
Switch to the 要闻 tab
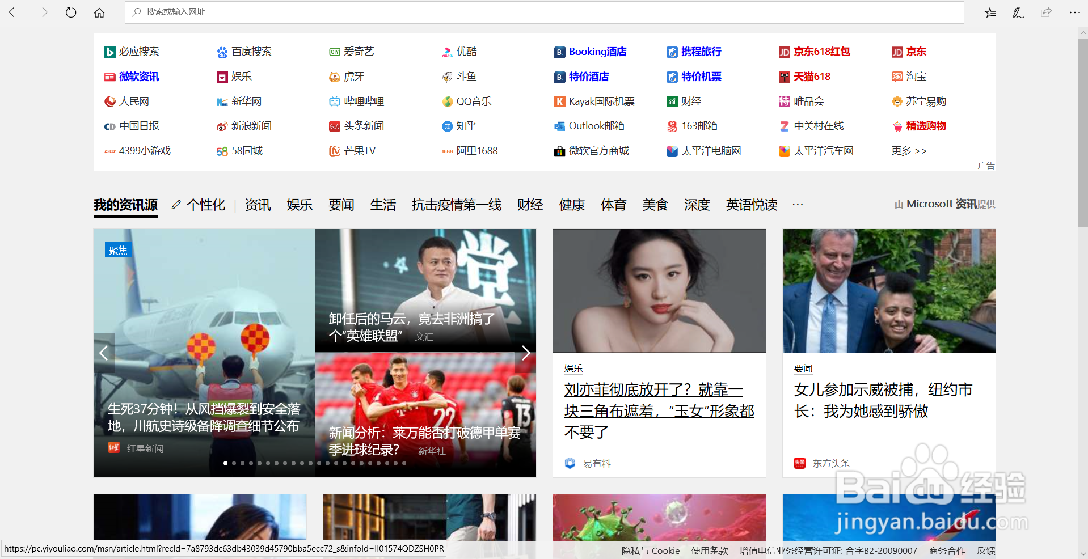pos(341,205)
